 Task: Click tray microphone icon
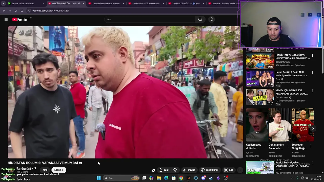point(297,178)
